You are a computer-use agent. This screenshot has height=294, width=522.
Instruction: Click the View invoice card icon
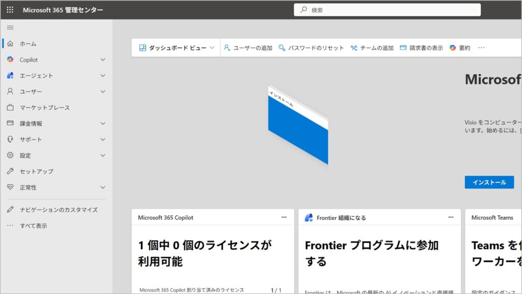click(x=403, y=48)
